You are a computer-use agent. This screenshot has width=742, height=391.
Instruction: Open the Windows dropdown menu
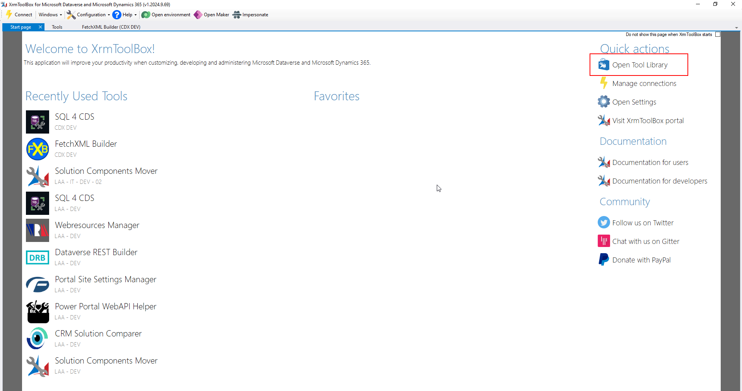tap(50, 15)
